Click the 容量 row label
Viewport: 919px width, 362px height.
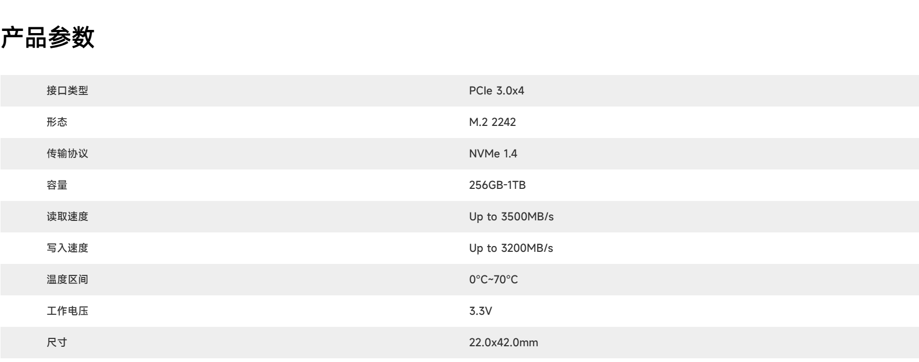tap(57, 185)
